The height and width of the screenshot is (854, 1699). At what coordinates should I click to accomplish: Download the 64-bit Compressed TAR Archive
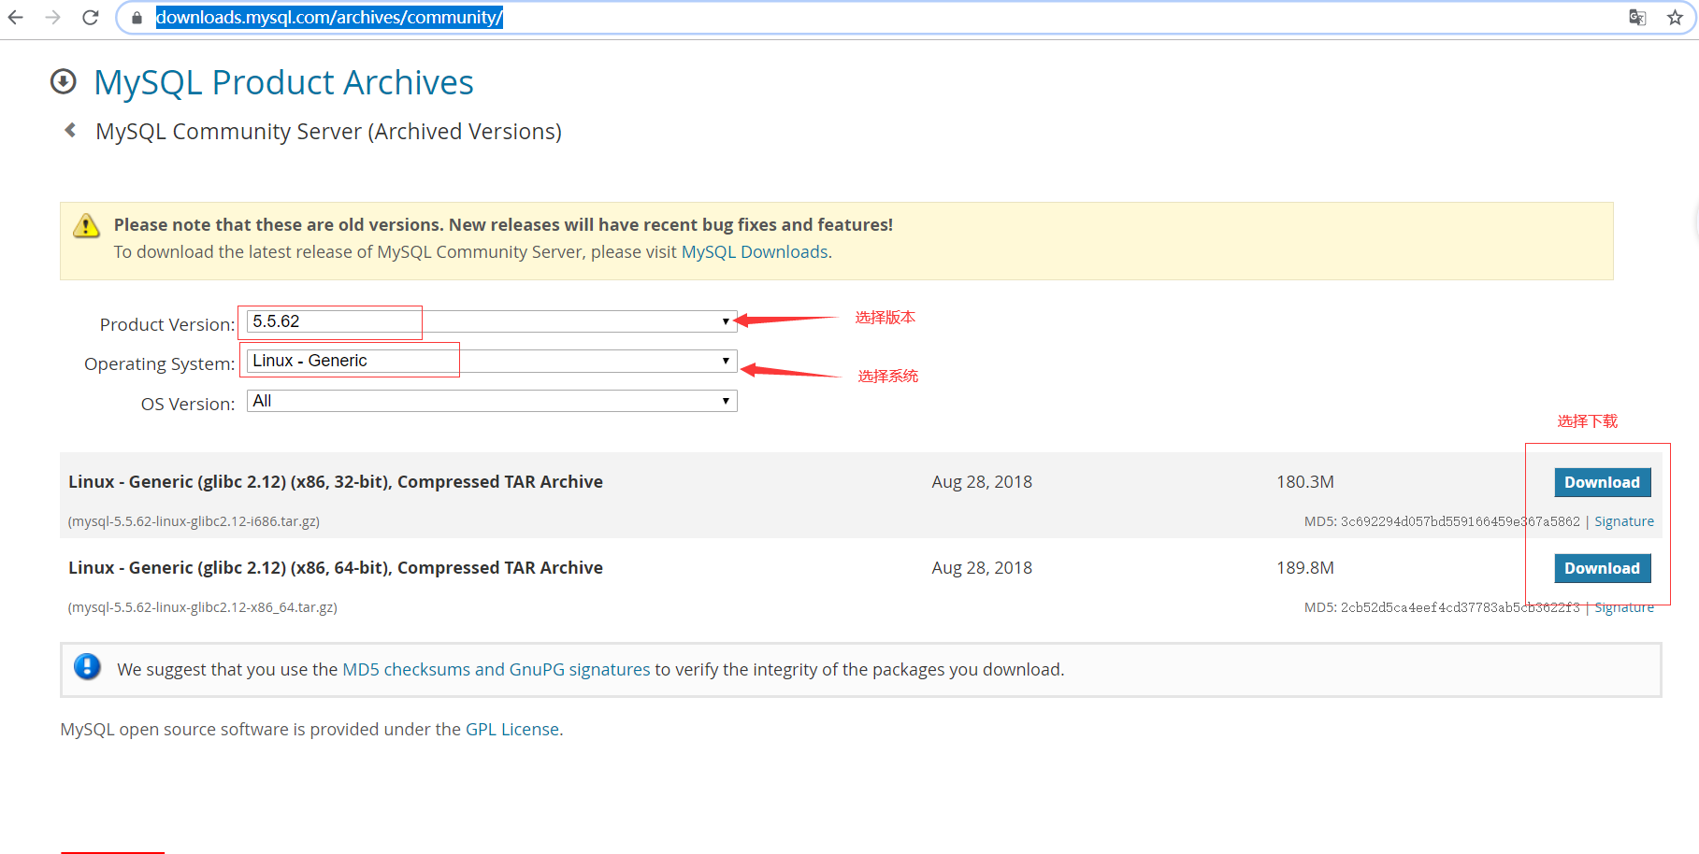click(x=1602, y=568)
